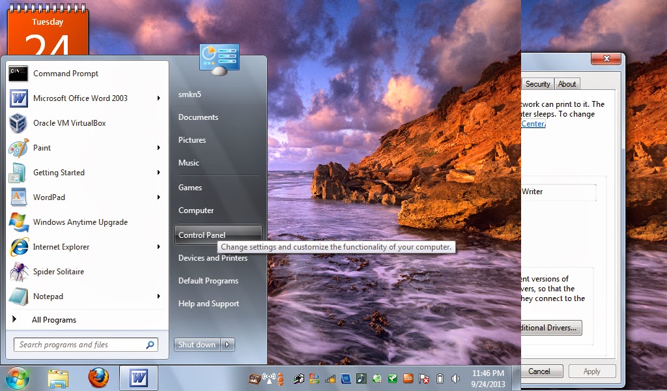The height and width of the screenshot is (391, 667).
Task: Click the Shut down button
Action: [x=197, y=345]
